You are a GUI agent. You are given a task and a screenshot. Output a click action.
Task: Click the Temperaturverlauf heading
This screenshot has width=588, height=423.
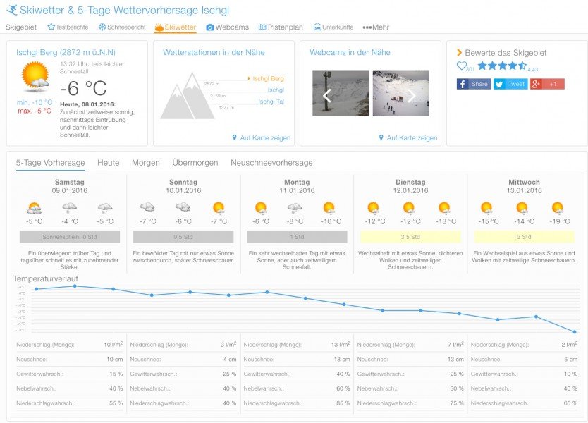(45, 278)
